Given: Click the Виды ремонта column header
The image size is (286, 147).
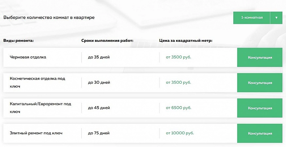Looking at the screenshot, I should pos(19,41).
